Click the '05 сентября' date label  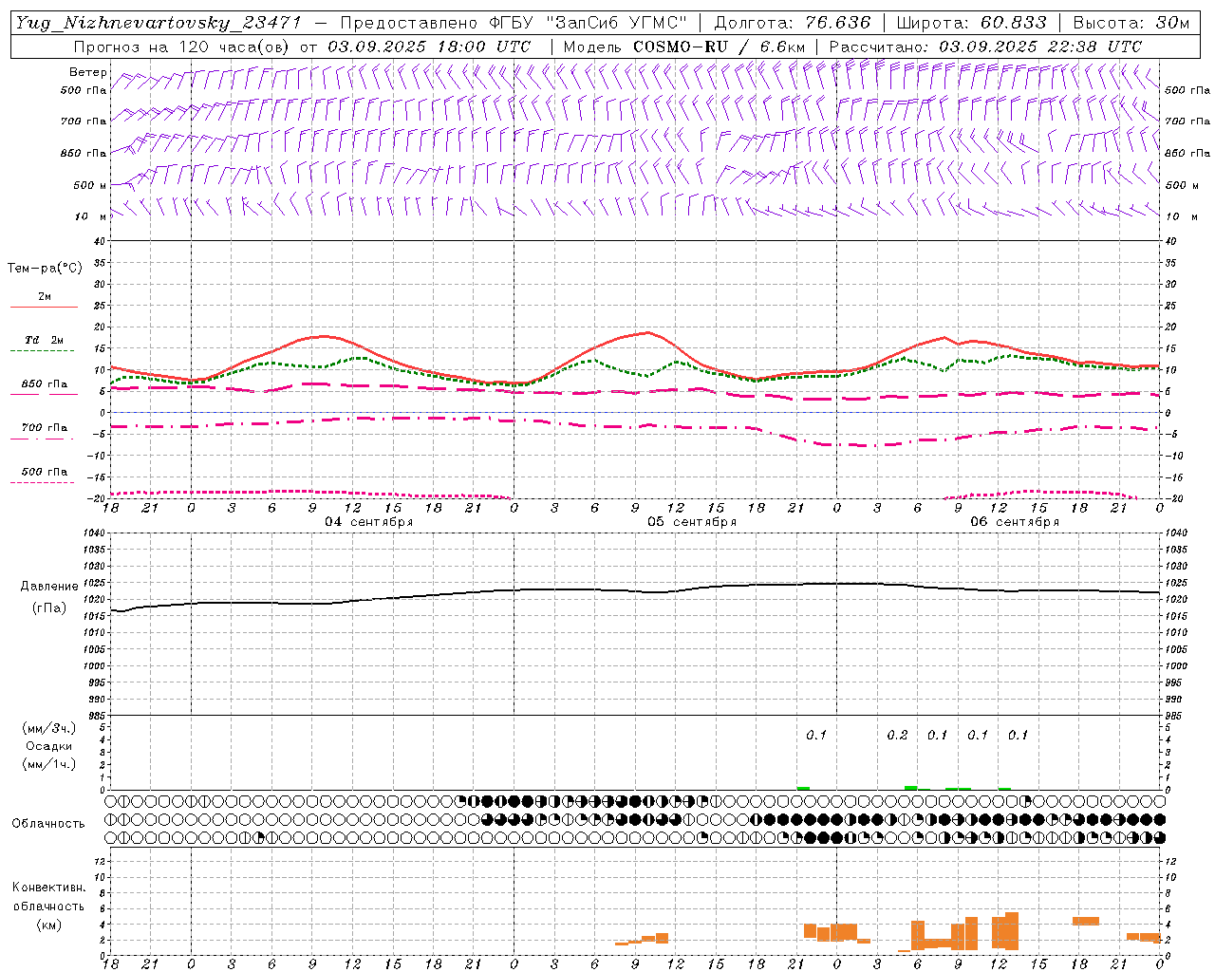point(692,522)
